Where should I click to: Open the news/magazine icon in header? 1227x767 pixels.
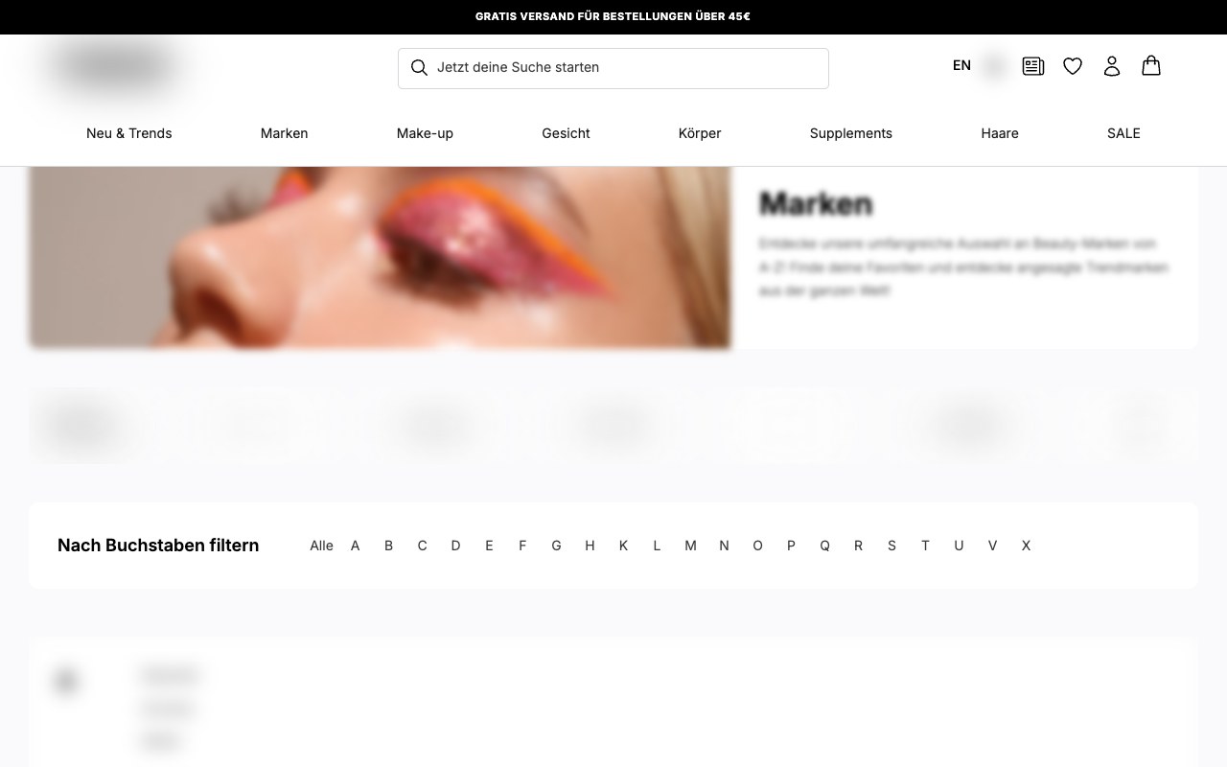(1033, 66)
